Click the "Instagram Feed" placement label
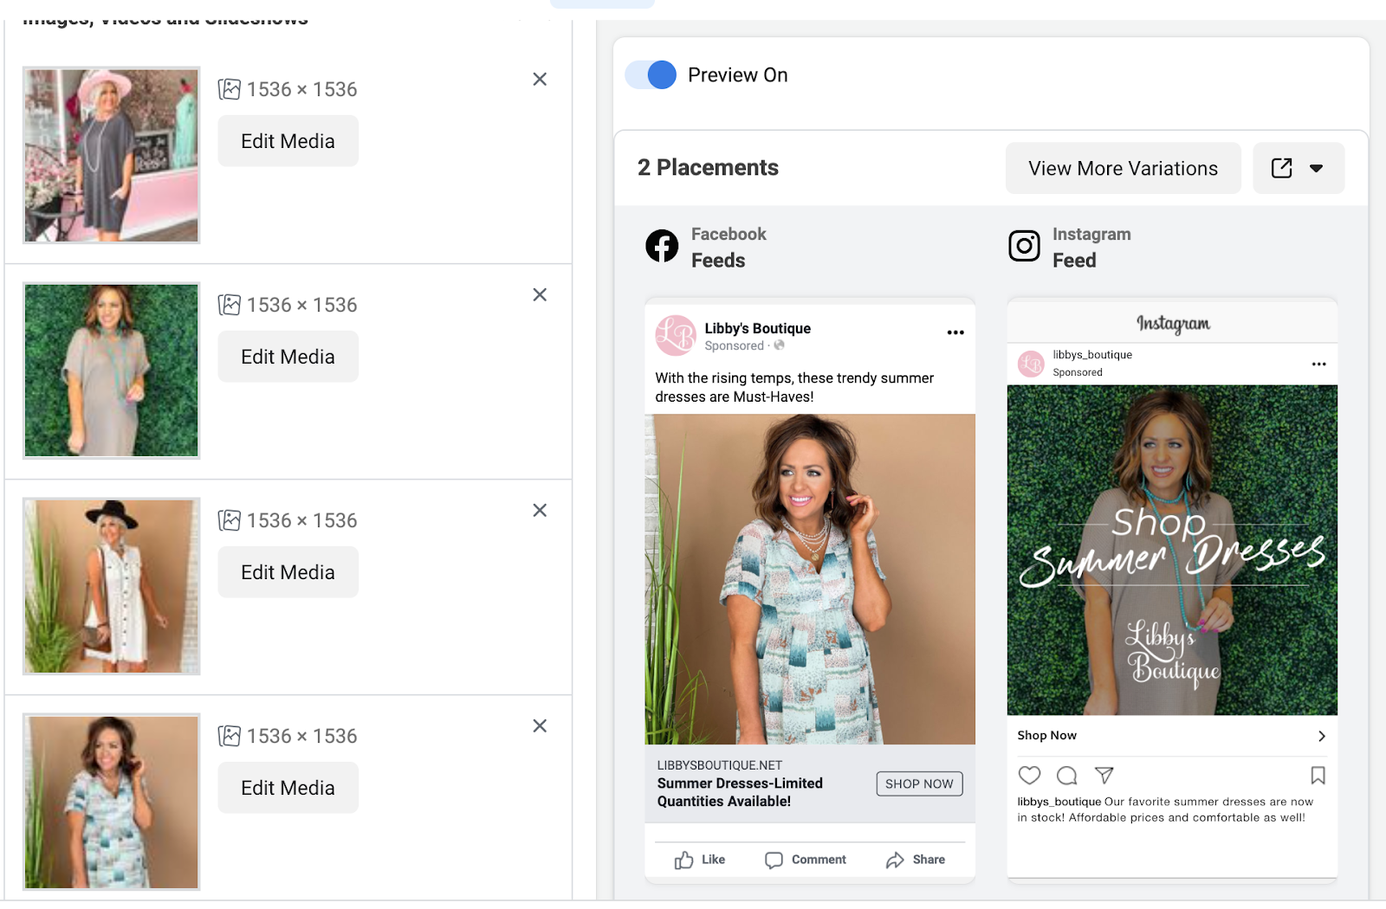The image size is (1386, 909). (1091, 247)
